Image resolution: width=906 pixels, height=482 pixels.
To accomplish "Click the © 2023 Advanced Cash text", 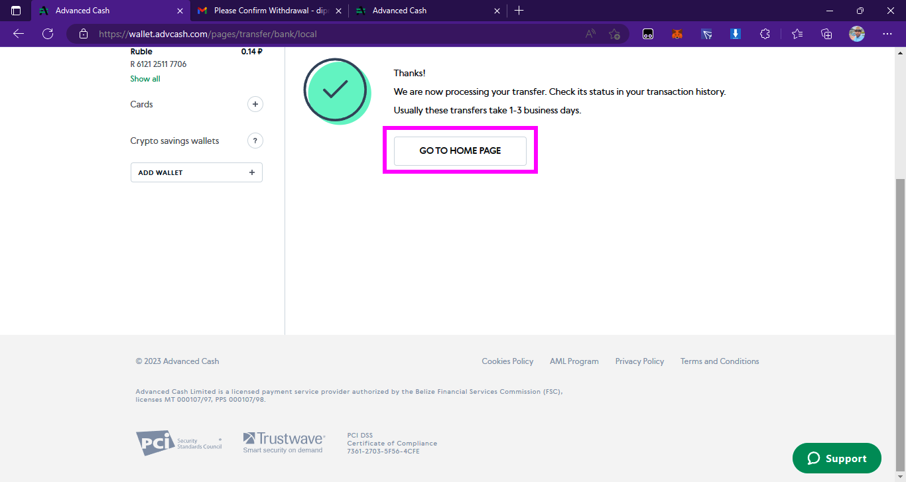I will click(177, 361).
